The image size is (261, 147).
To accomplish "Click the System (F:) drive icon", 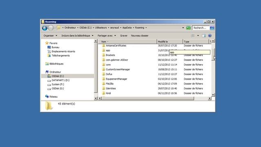I will [x=49, y=85].
